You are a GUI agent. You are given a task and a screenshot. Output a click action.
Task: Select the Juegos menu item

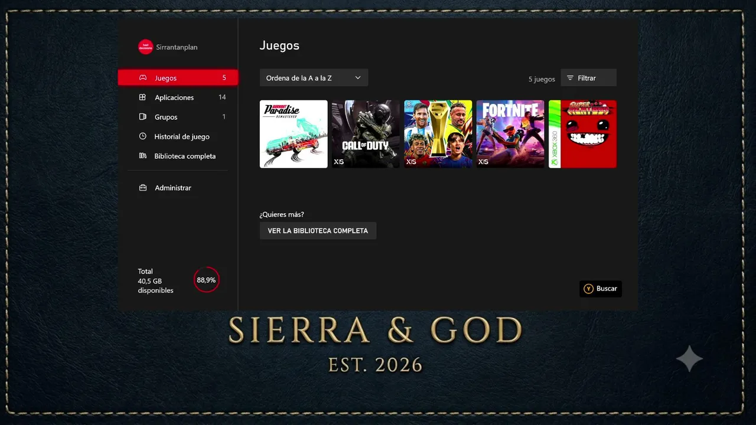tap(178, 77)
